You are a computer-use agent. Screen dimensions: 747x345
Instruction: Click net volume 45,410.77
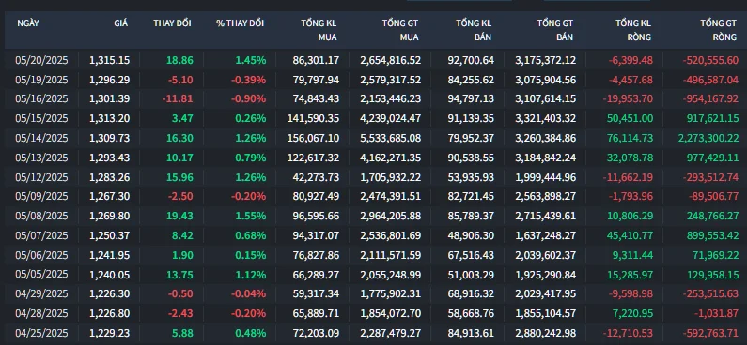coord(630,235)
